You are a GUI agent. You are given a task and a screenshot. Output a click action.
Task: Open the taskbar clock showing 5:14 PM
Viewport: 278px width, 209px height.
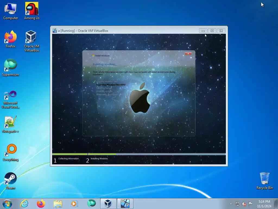(264, 204)
